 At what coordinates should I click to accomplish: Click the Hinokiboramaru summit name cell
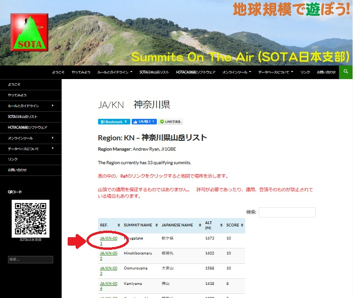[138, 253]
